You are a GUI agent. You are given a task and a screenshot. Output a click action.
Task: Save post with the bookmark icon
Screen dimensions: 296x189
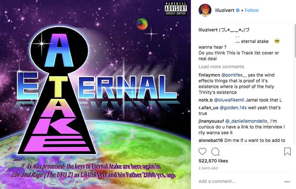click(x=287, y=152)
